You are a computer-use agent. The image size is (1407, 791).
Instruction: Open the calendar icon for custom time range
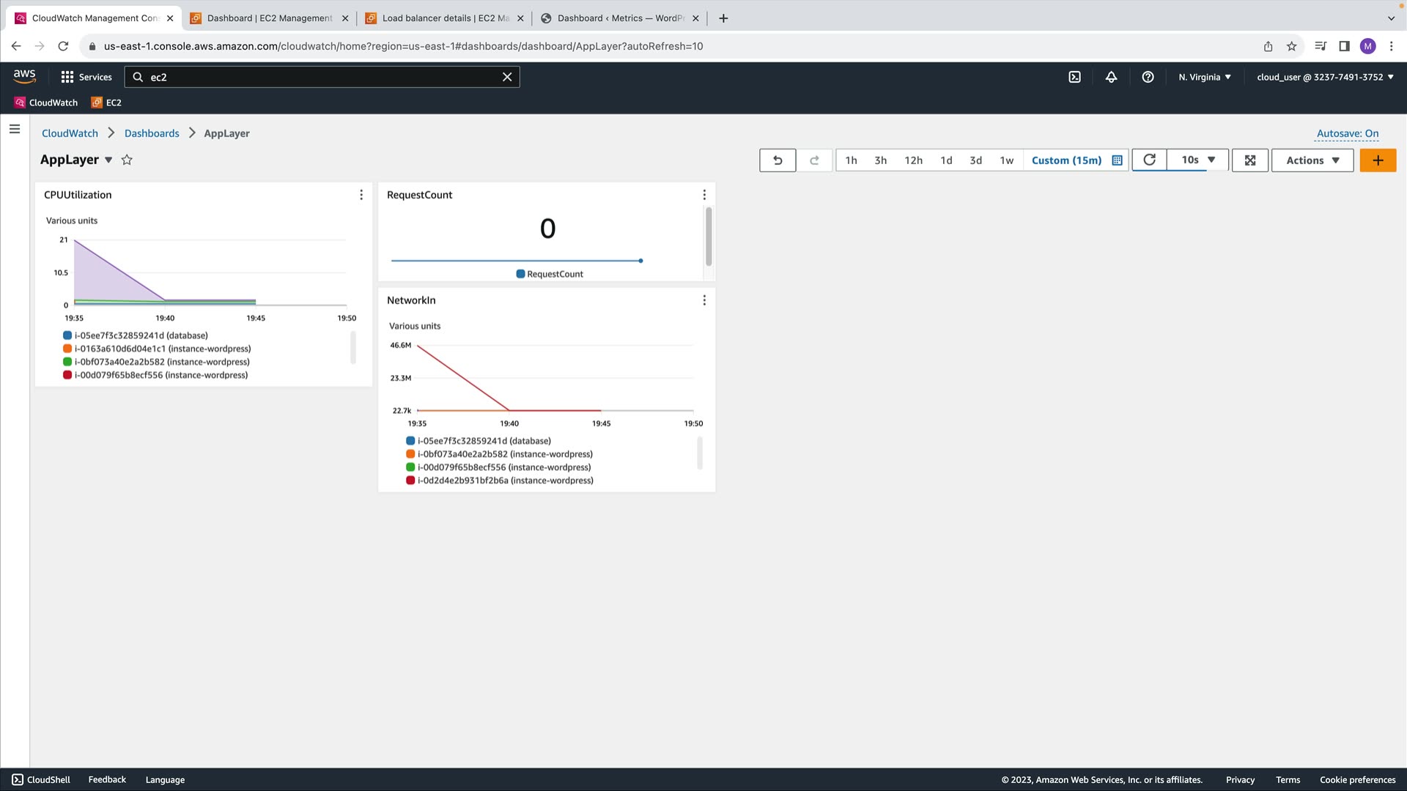point(1117,160)
